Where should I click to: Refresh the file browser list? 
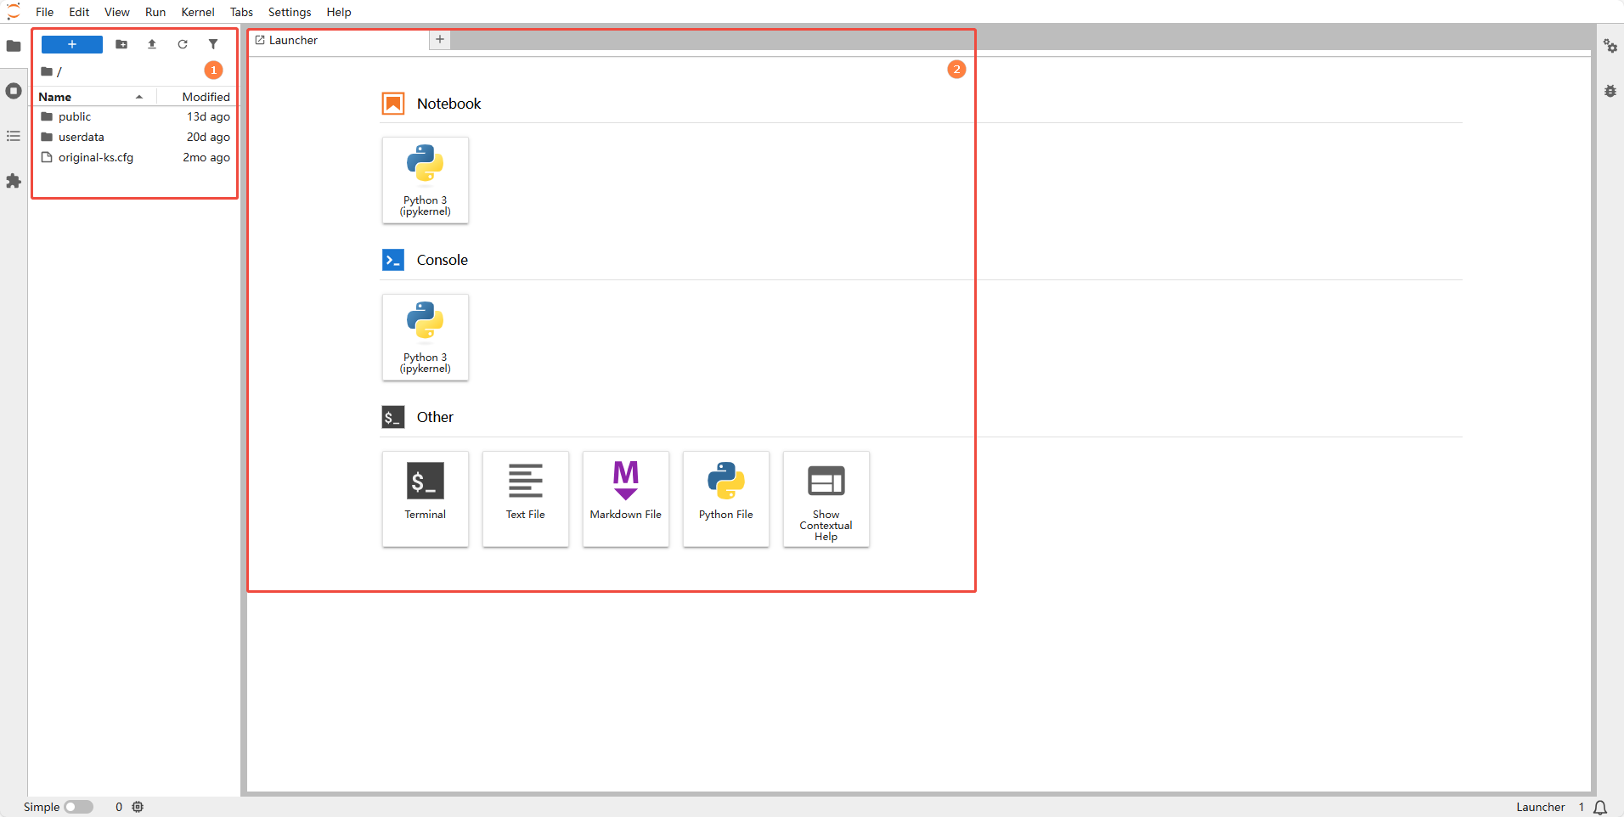point(183,44)
